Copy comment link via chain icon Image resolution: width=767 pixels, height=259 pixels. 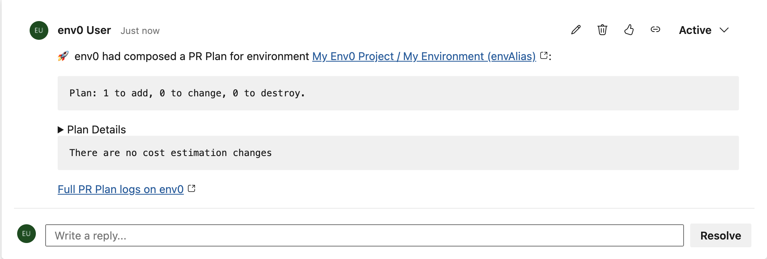click(x=655, y=30)
